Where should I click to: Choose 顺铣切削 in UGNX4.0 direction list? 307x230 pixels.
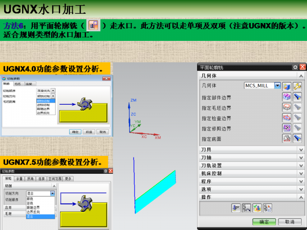point(46,101)
